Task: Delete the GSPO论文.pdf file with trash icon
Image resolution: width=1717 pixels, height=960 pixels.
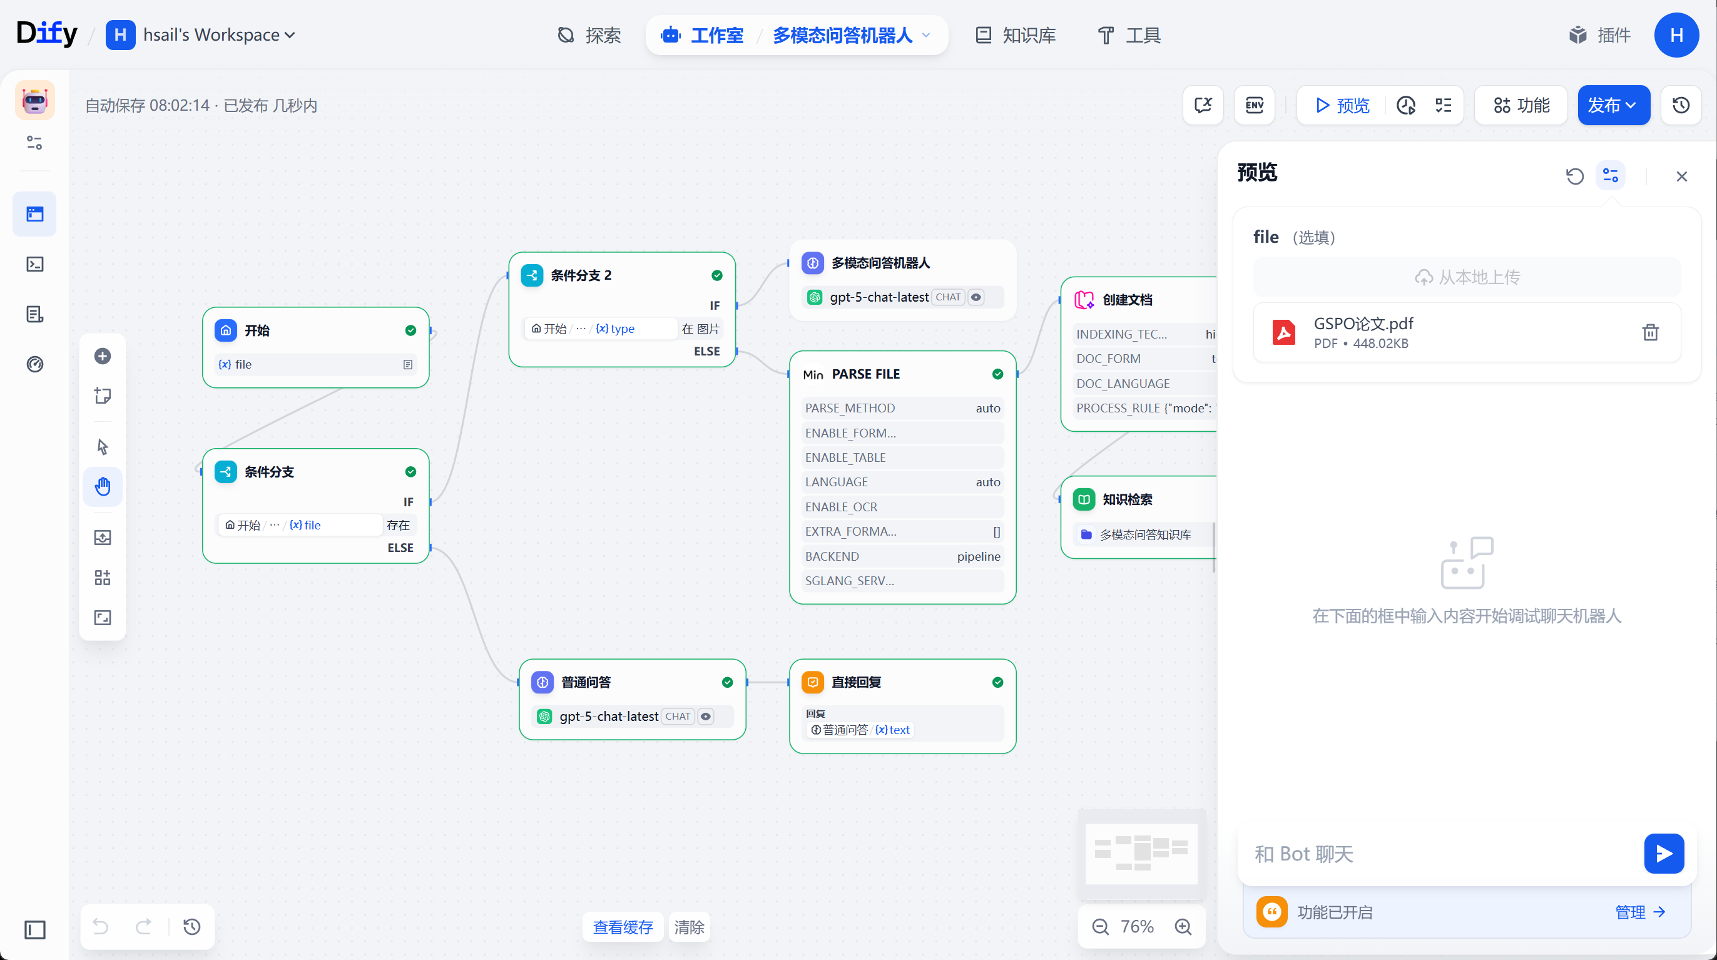Action: [x=1650, y=332]
